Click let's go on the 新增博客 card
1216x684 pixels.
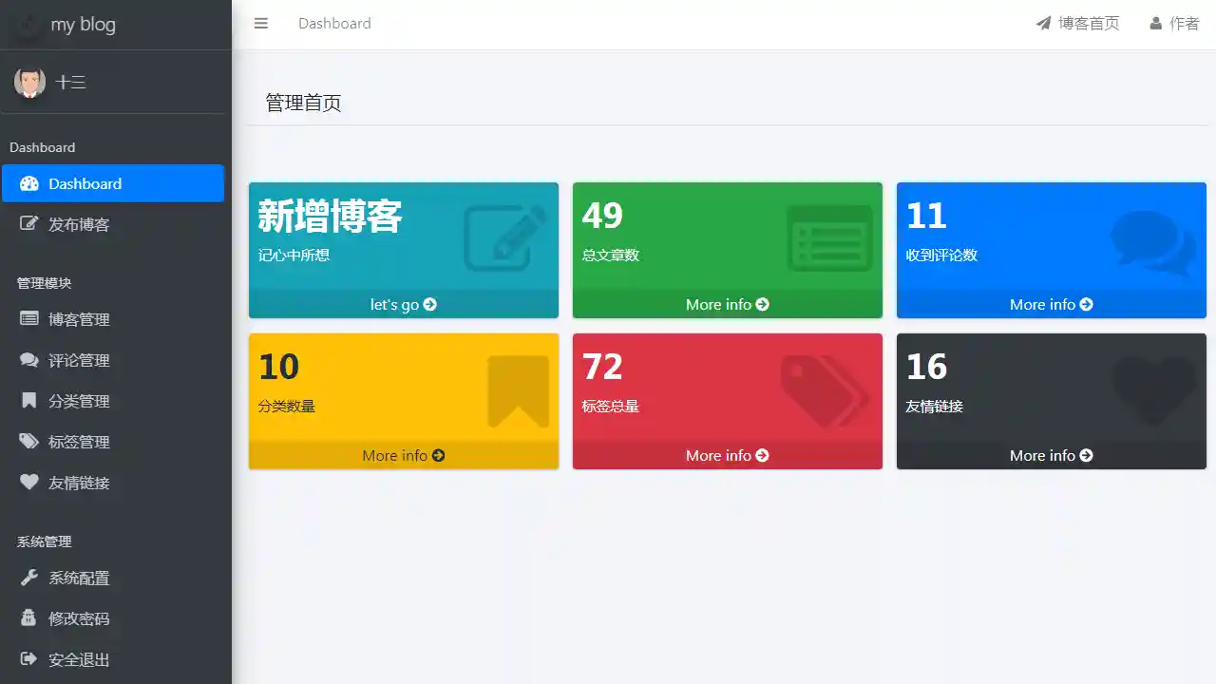(403, 304)
